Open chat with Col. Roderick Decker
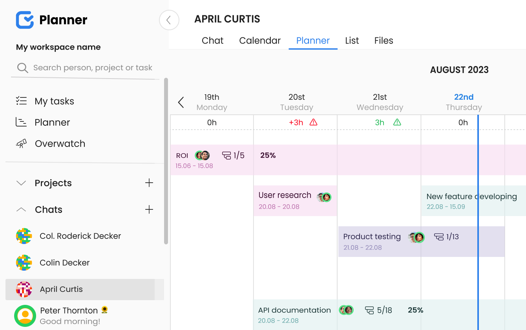 [x=80, y=236]
